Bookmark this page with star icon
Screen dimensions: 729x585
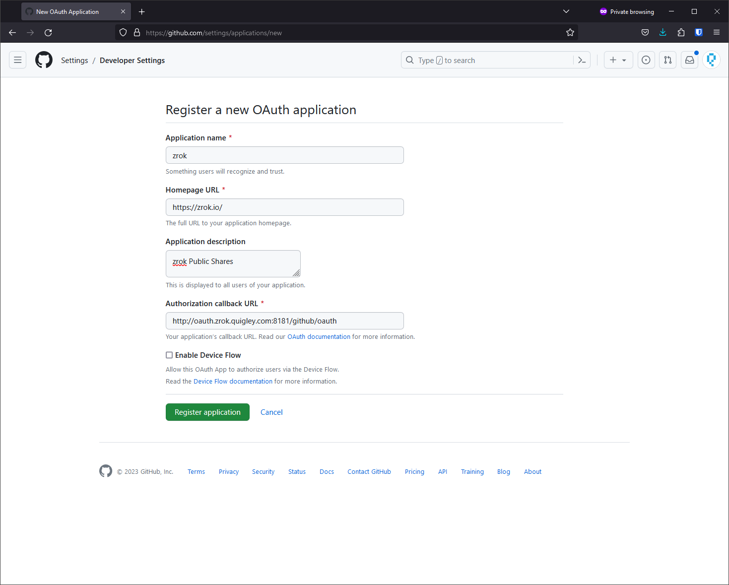[x=570, y=33]
